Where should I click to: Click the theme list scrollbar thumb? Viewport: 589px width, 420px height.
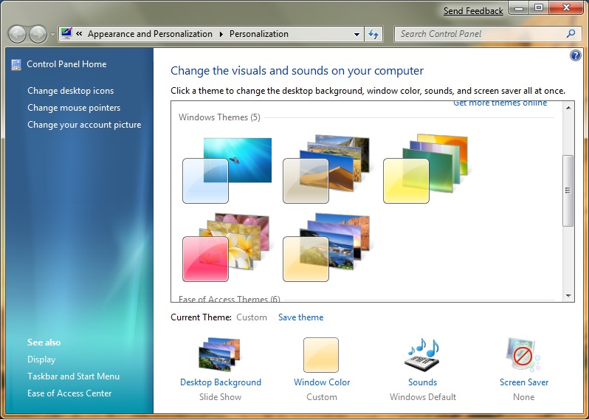[568, 190]
